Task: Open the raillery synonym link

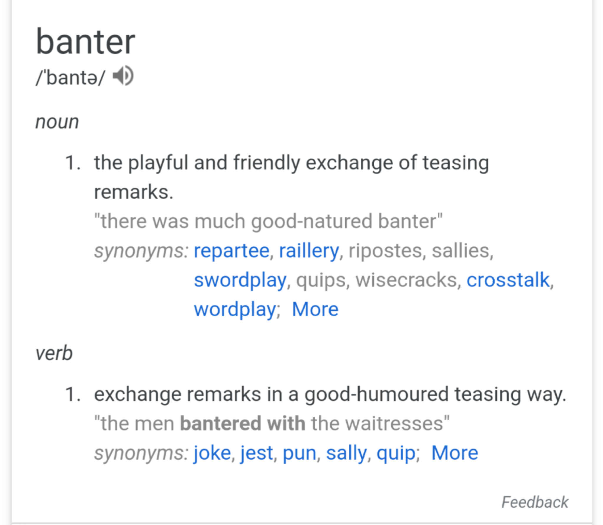Action: pyautogui.click(x=309, y=251)
